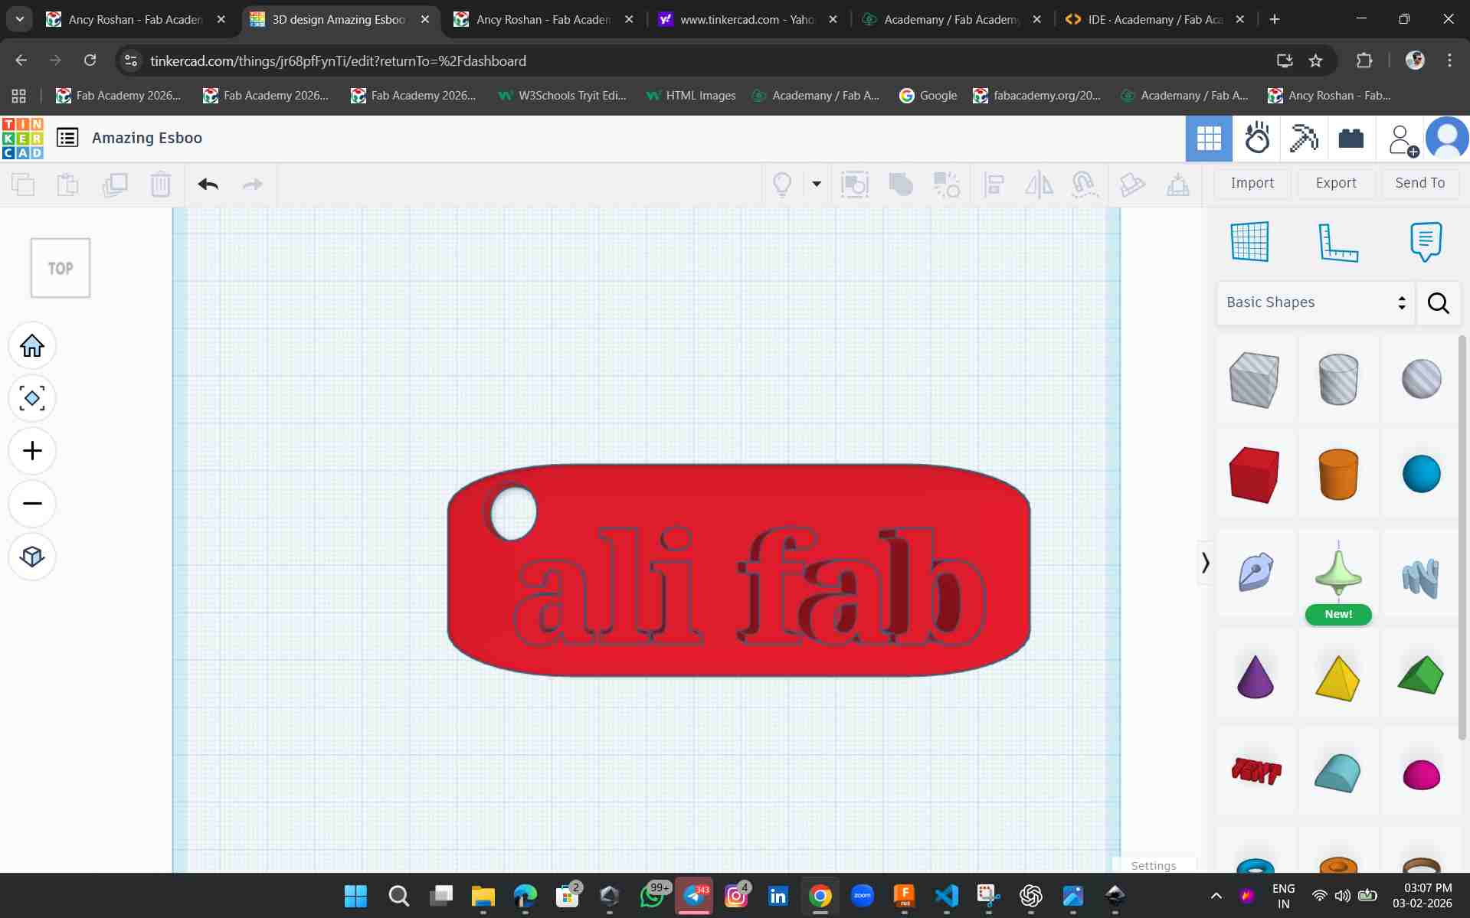This screenshot has width=1470, height=918.
Task: Click the Export button
Action: 1336,183
